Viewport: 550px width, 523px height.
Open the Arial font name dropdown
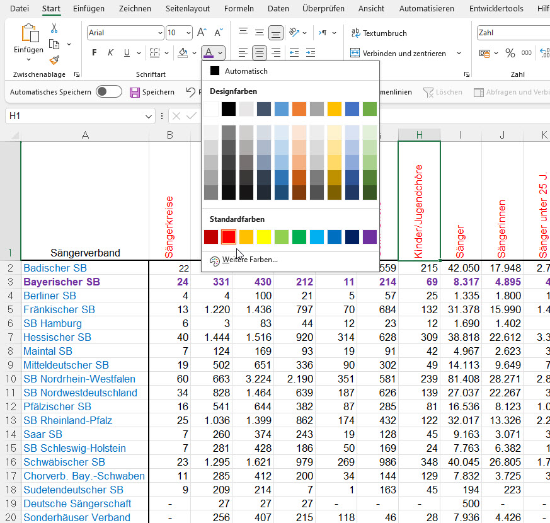pos(159,33)
